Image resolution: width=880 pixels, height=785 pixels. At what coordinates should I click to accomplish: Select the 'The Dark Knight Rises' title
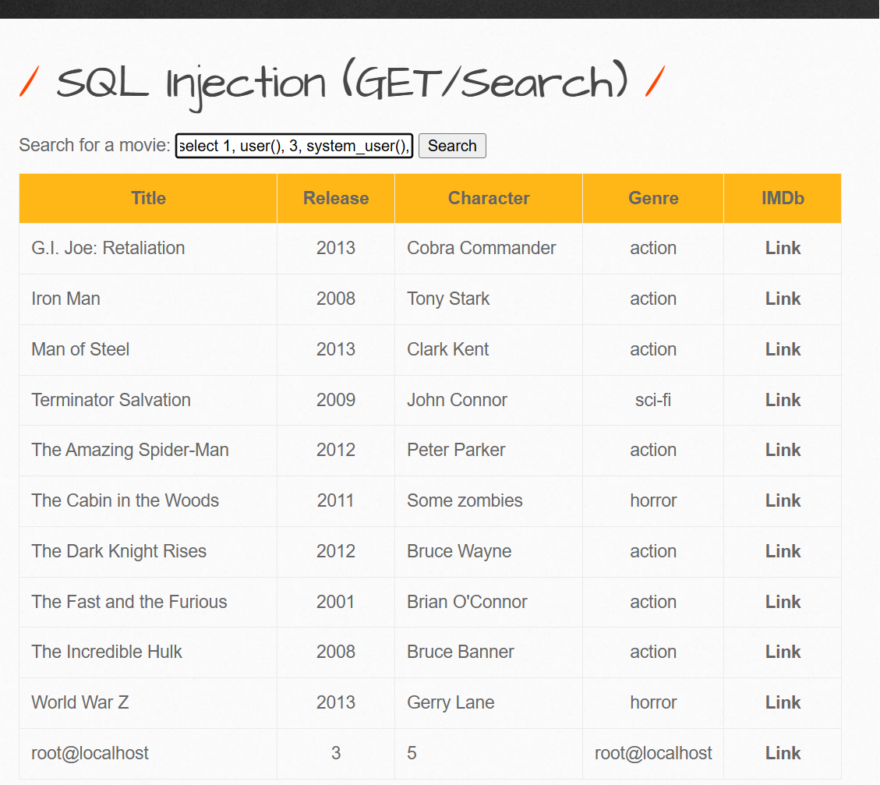(x=119, y=551)
